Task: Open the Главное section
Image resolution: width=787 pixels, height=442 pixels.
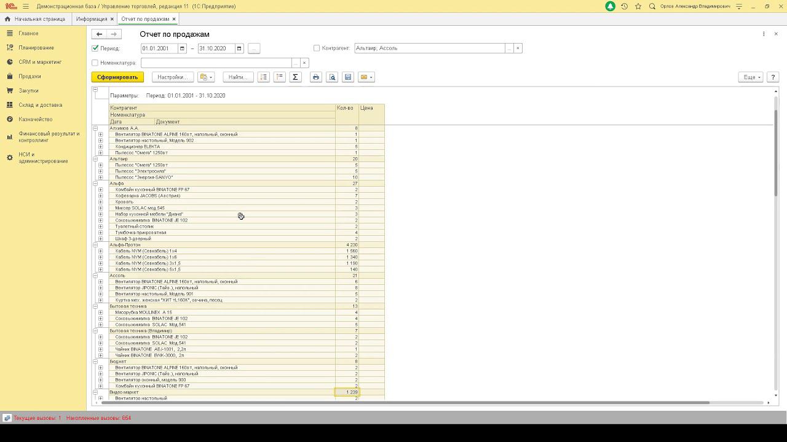Action: 28,33
